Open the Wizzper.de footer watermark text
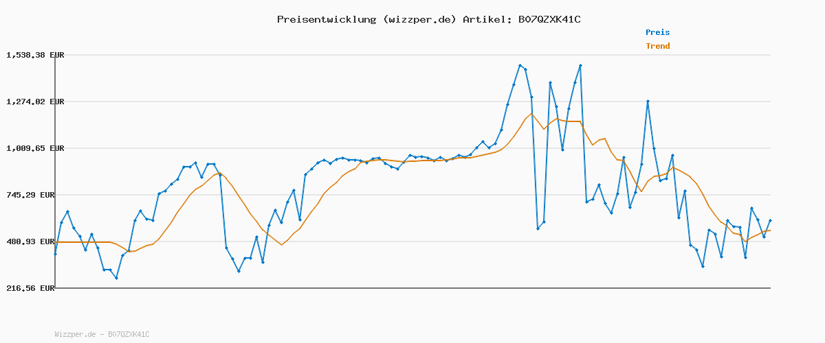825x343 pixels. (x=102, y=334)
